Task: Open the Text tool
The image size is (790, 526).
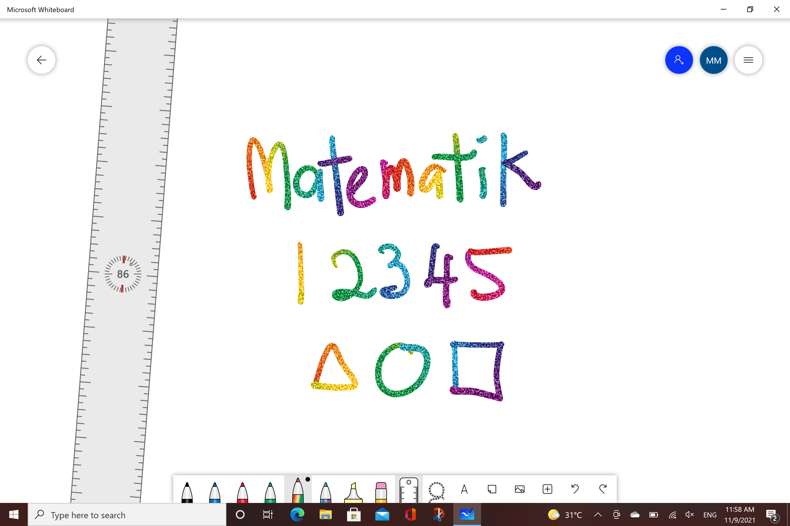Action: tap(464, 489)
